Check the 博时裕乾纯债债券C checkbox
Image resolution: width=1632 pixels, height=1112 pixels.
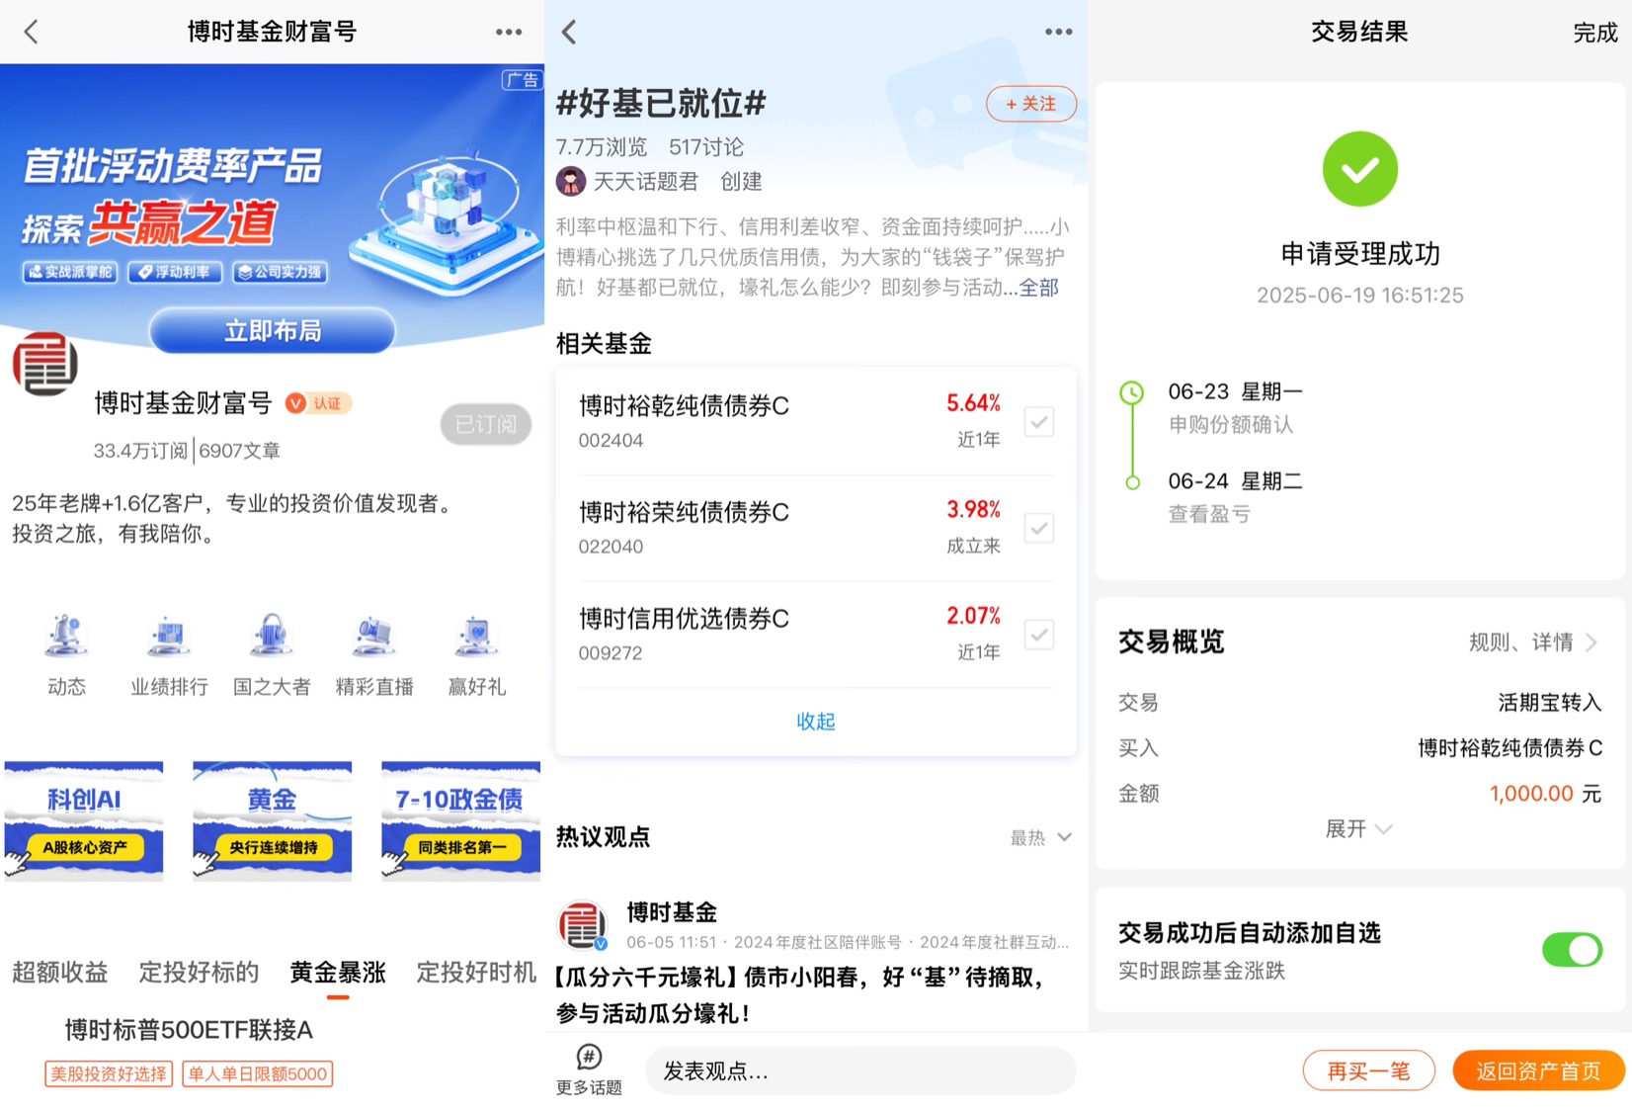coord(1038,422)
